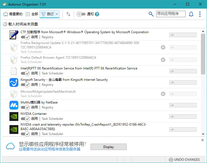
Task: Click the NVIDIA crash reporter green icon
Action: click(x=14, y=130)
